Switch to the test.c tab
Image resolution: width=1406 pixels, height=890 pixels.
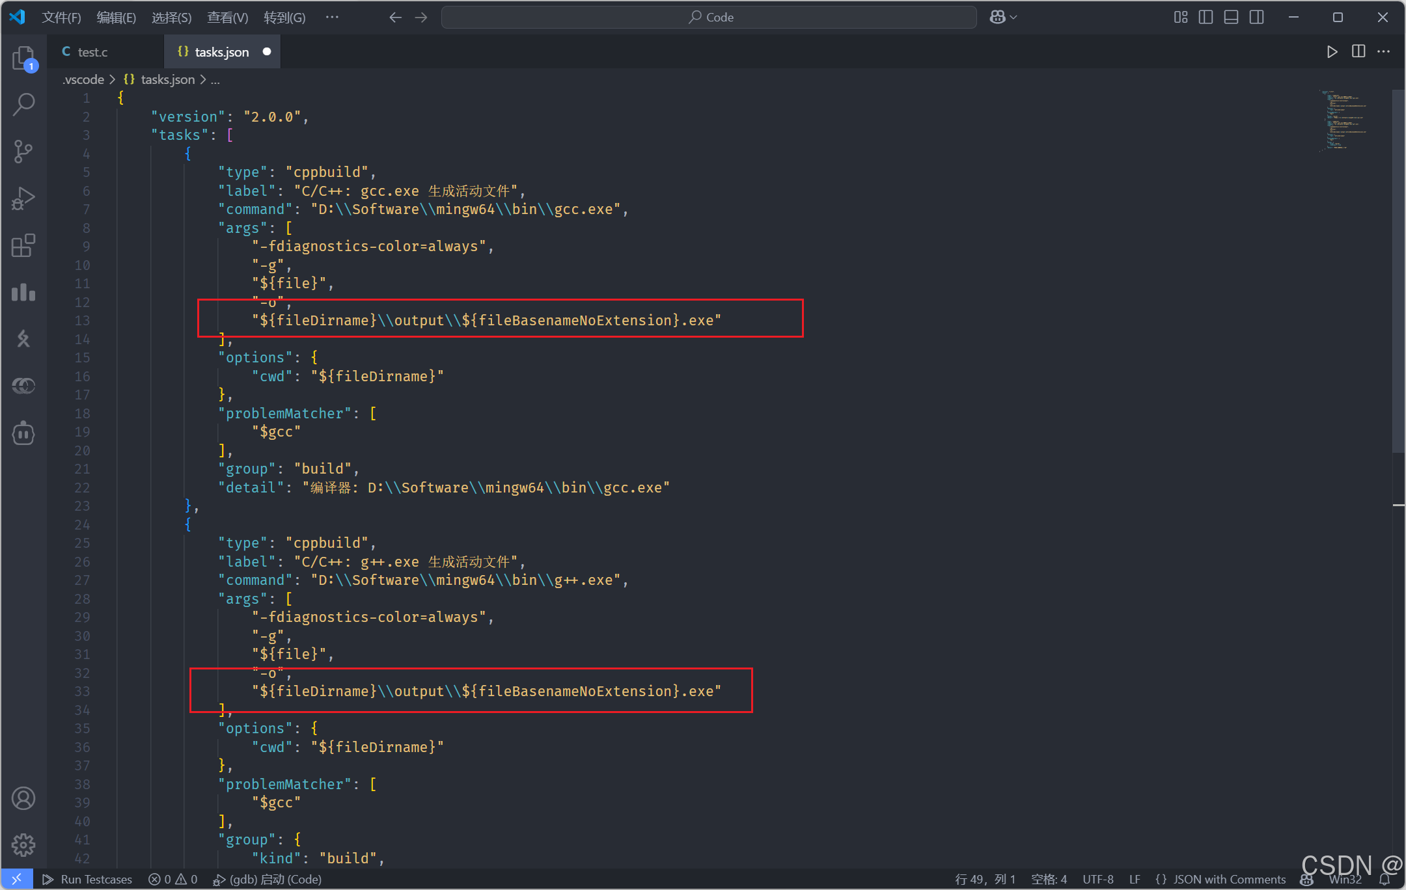[92, 52]
